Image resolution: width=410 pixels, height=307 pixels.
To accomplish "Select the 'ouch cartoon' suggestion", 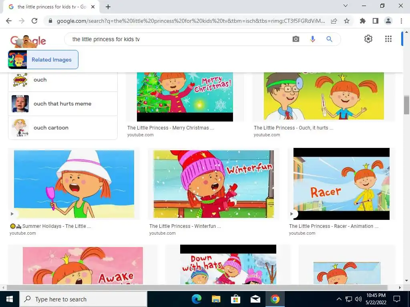I will pyautogui.click(x=63, y=128).
